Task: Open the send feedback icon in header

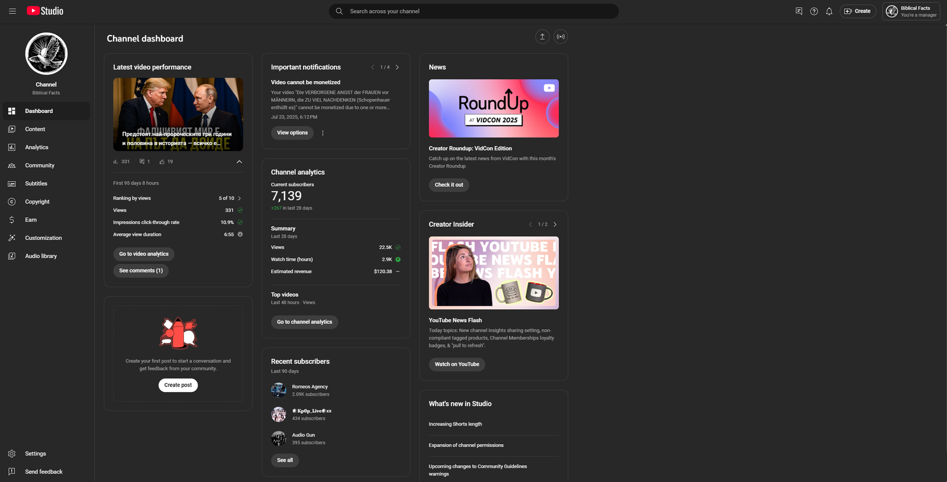Action: click(x=799, y=11)
